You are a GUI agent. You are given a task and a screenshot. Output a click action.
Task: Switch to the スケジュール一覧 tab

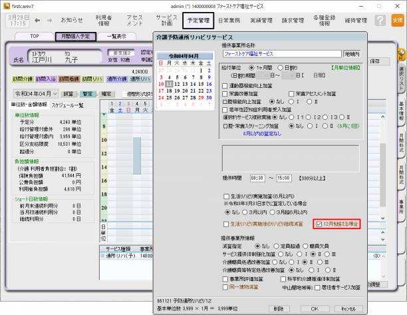point(67,105)
